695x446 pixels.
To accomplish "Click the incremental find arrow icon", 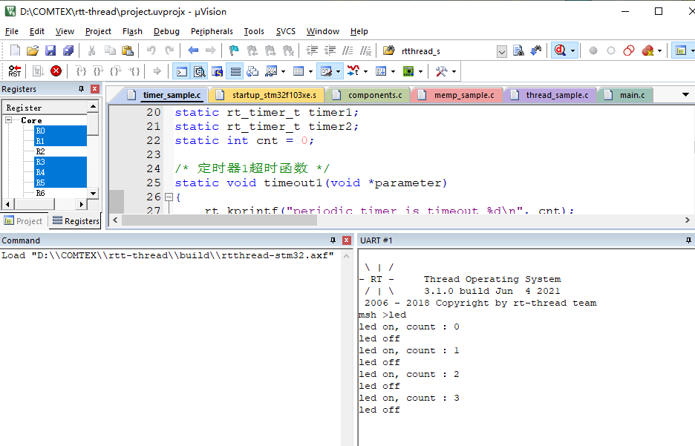I will 536,50.
